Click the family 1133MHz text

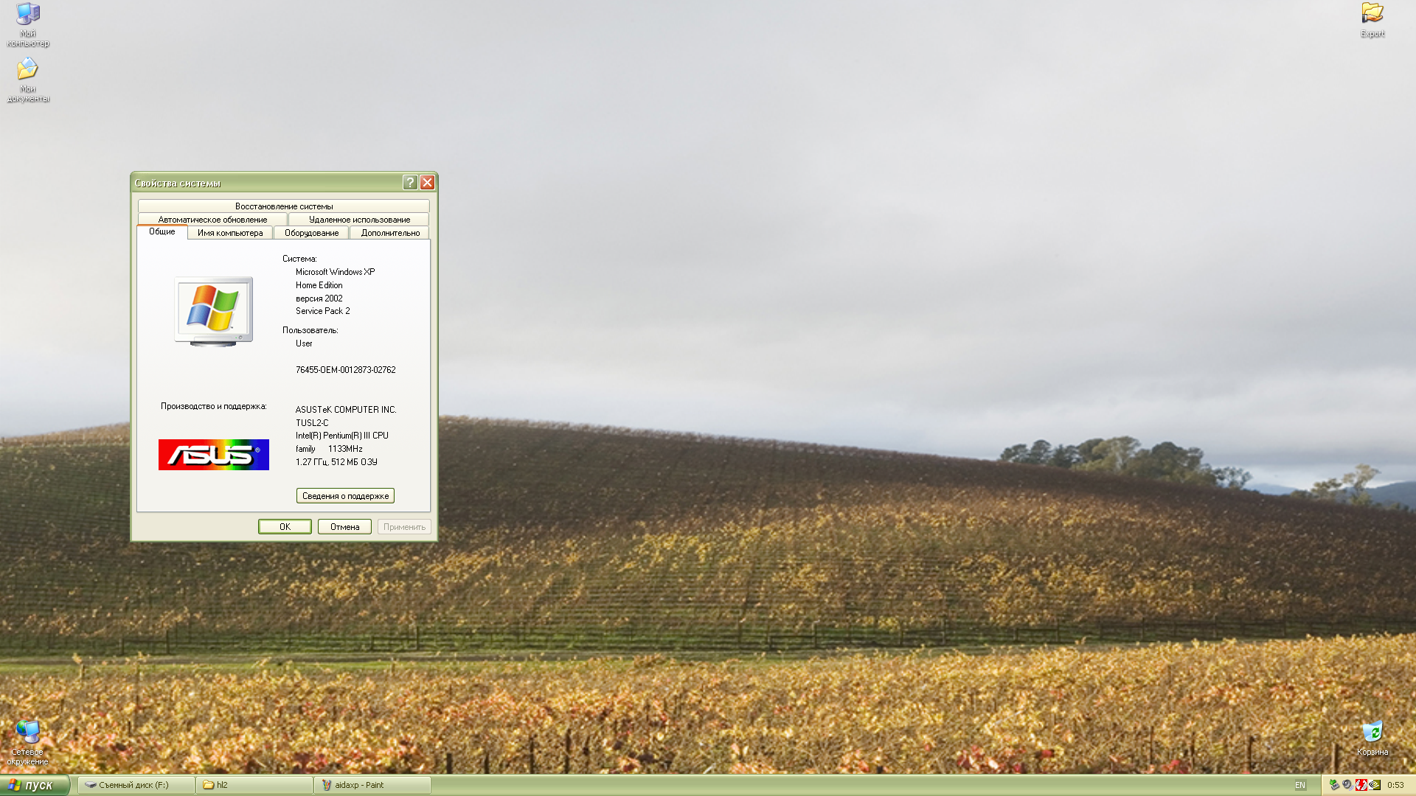click(329, 449)
